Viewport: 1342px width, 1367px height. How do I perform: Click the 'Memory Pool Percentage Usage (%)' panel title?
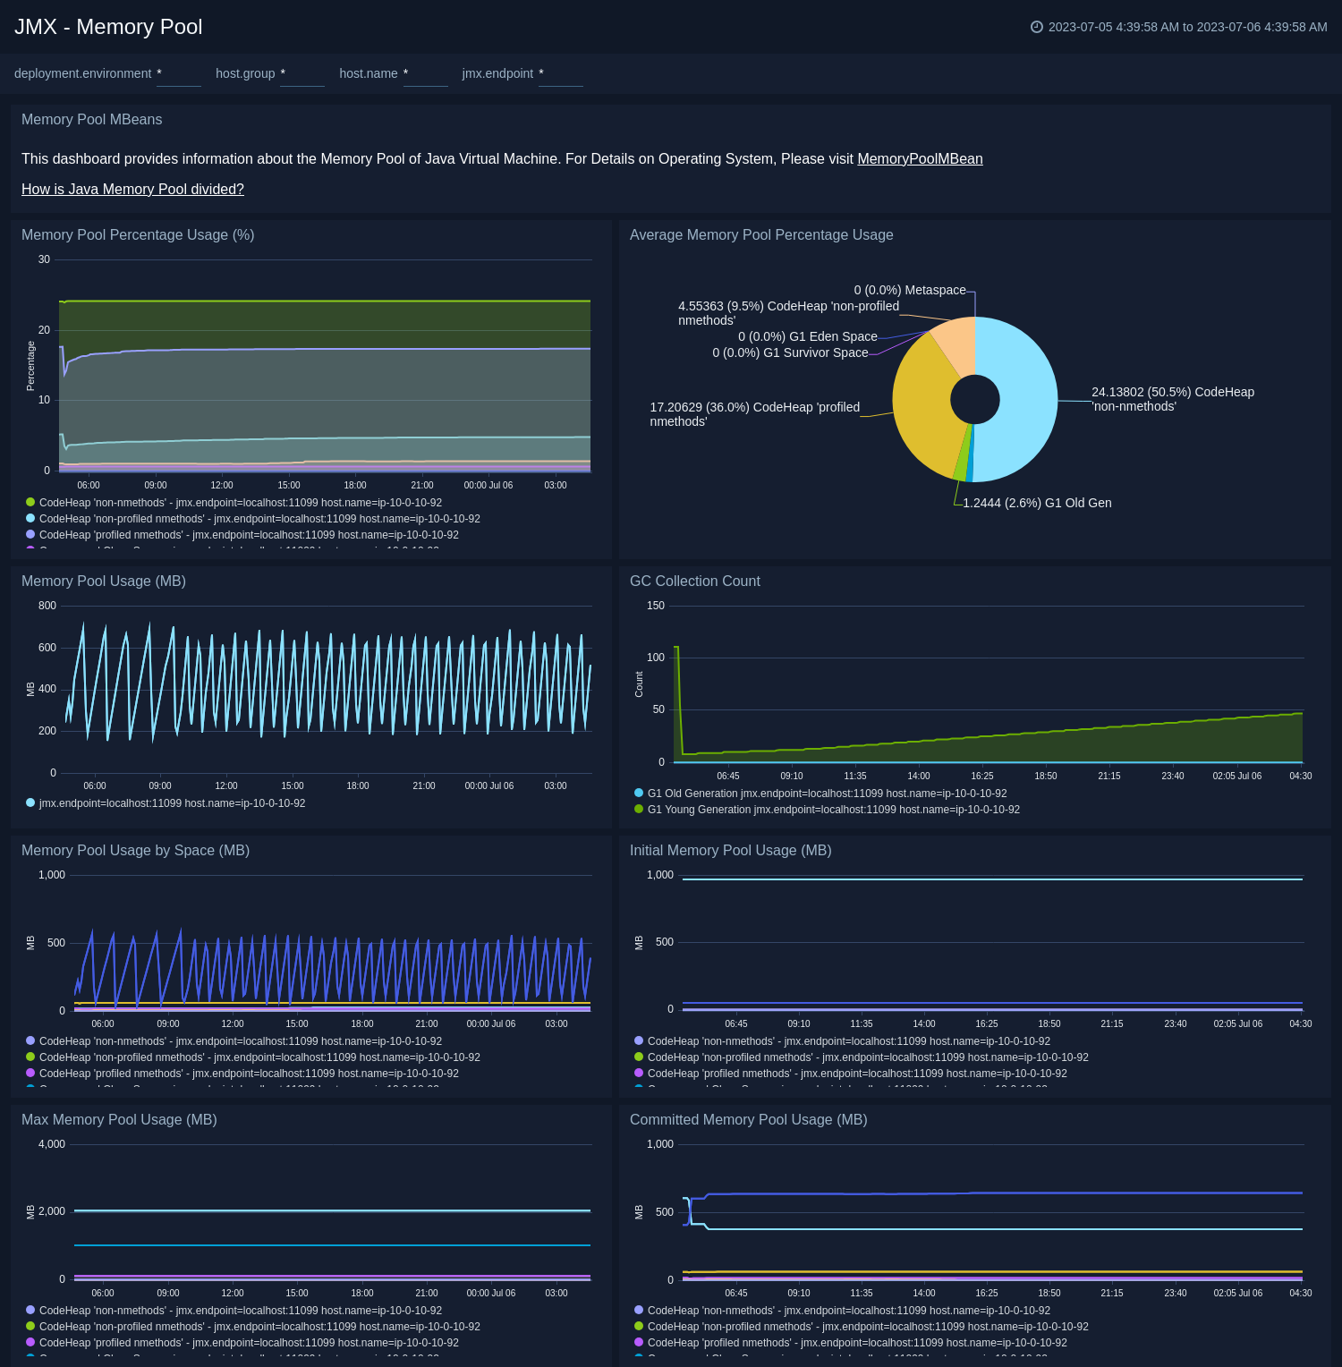[138, 234]
